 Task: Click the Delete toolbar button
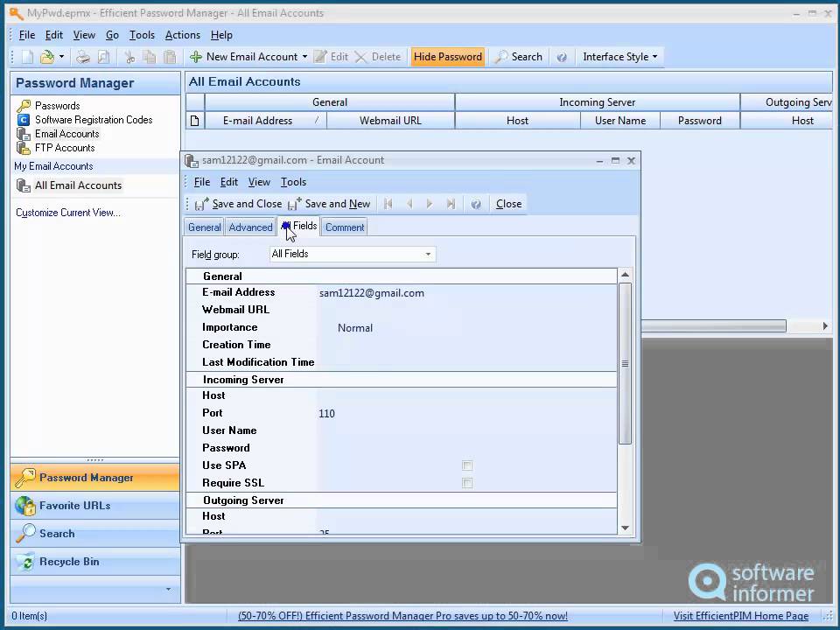[x=378, y=57]
